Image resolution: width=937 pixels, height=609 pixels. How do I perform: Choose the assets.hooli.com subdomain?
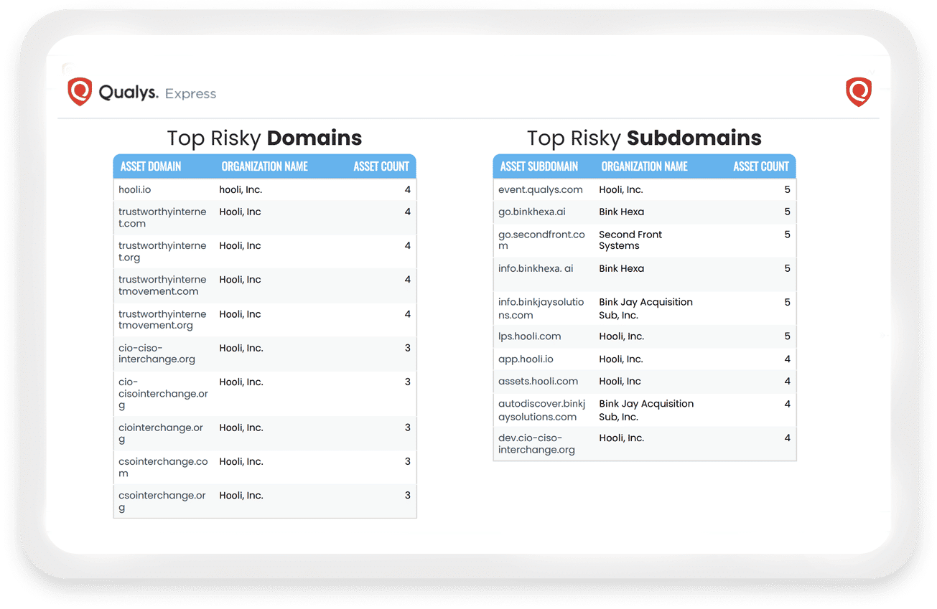(x=539, y=382)
